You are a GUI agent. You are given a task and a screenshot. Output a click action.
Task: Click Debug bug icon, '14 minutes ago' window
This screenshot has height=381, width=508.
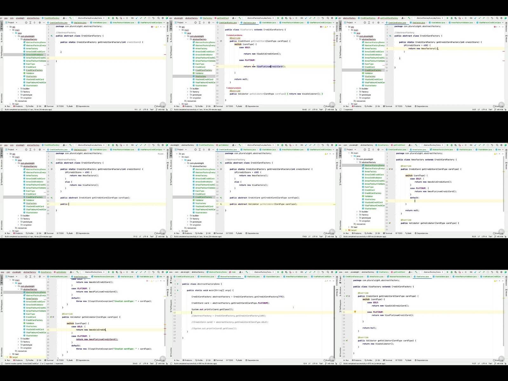tap(113, 18)
